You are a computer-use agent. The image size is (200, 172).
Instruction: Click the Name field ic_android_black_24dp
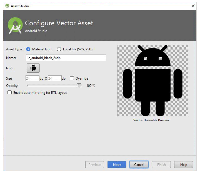click(x=66, y=58)
